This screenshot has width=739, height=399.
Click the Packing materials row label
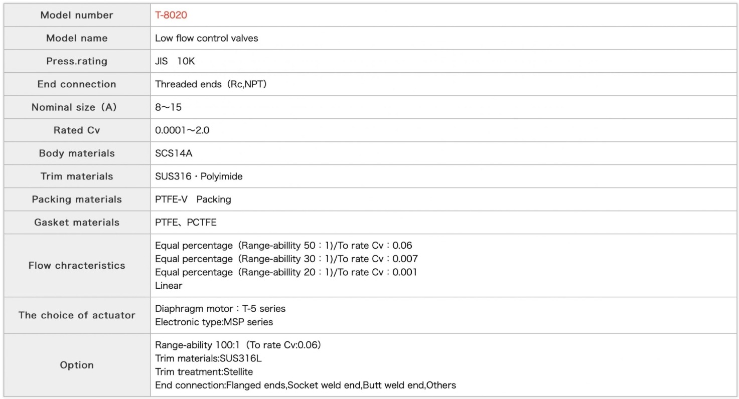[x=77, y=199]
